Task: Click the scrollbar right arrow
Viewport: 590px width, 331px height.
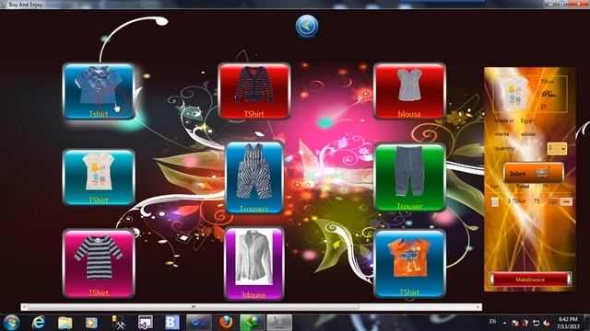Action: tap(478, 307)
